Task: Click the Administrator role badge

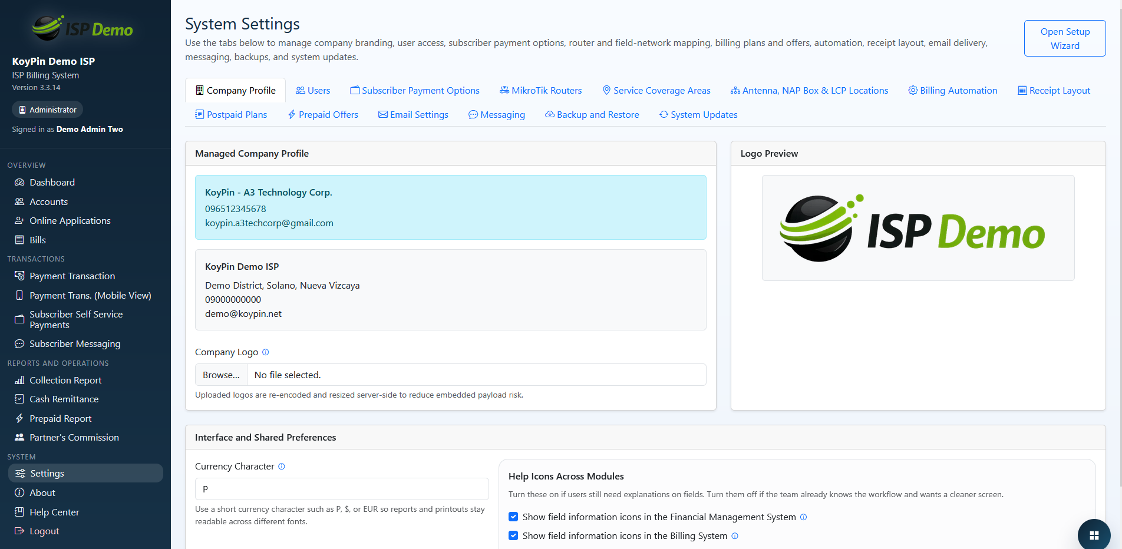Action: 48,110
